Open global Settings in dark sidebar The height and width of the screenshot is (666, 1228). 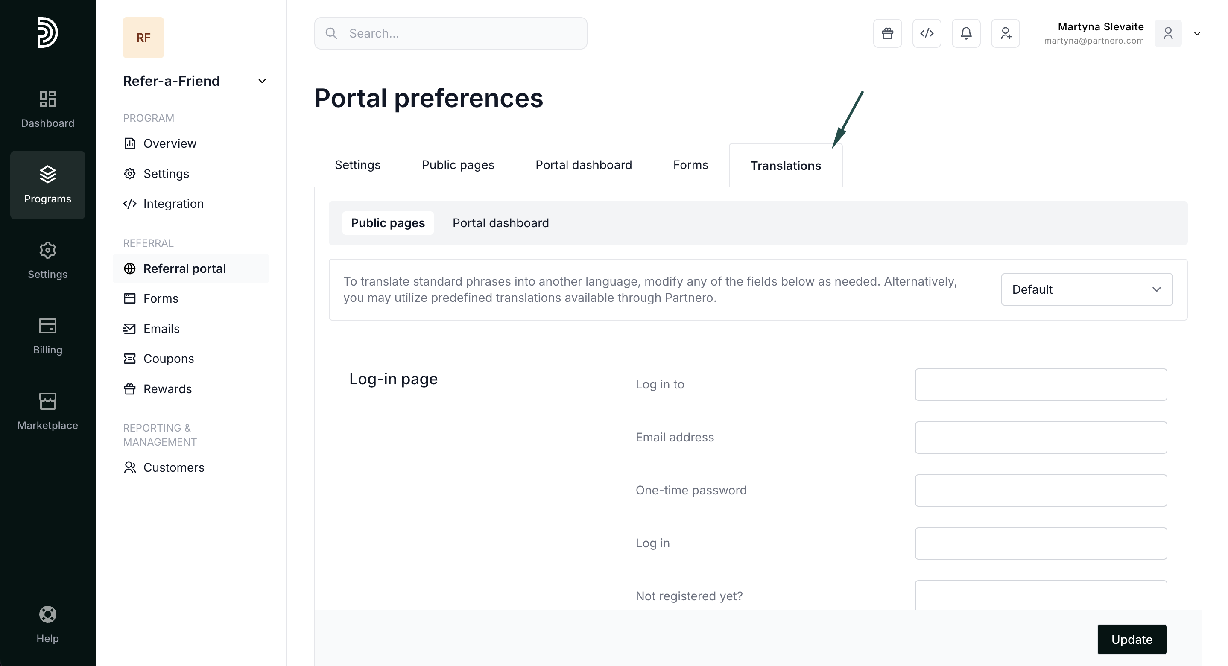(48, 260)
